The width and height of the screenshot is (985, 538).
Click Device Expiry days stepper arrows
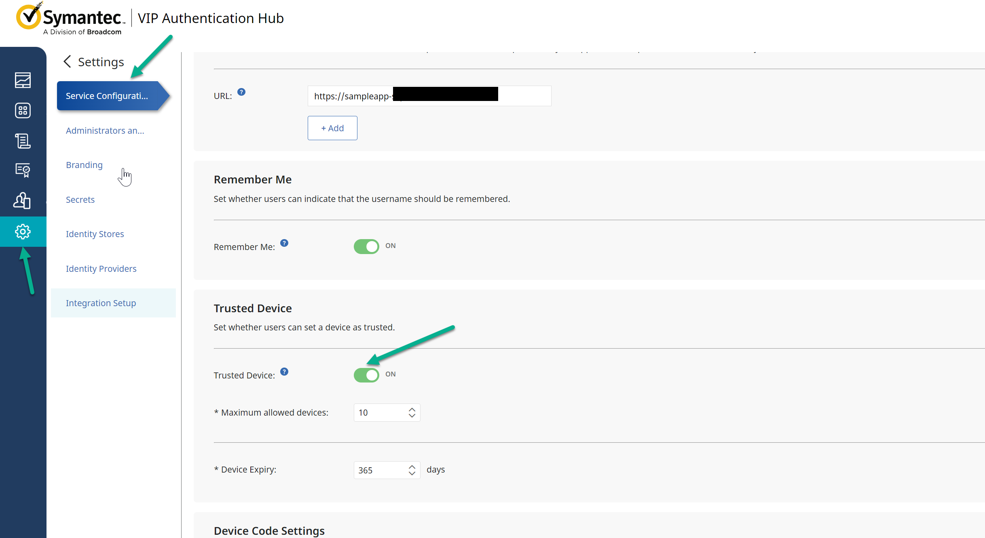(x=412, y=470)
